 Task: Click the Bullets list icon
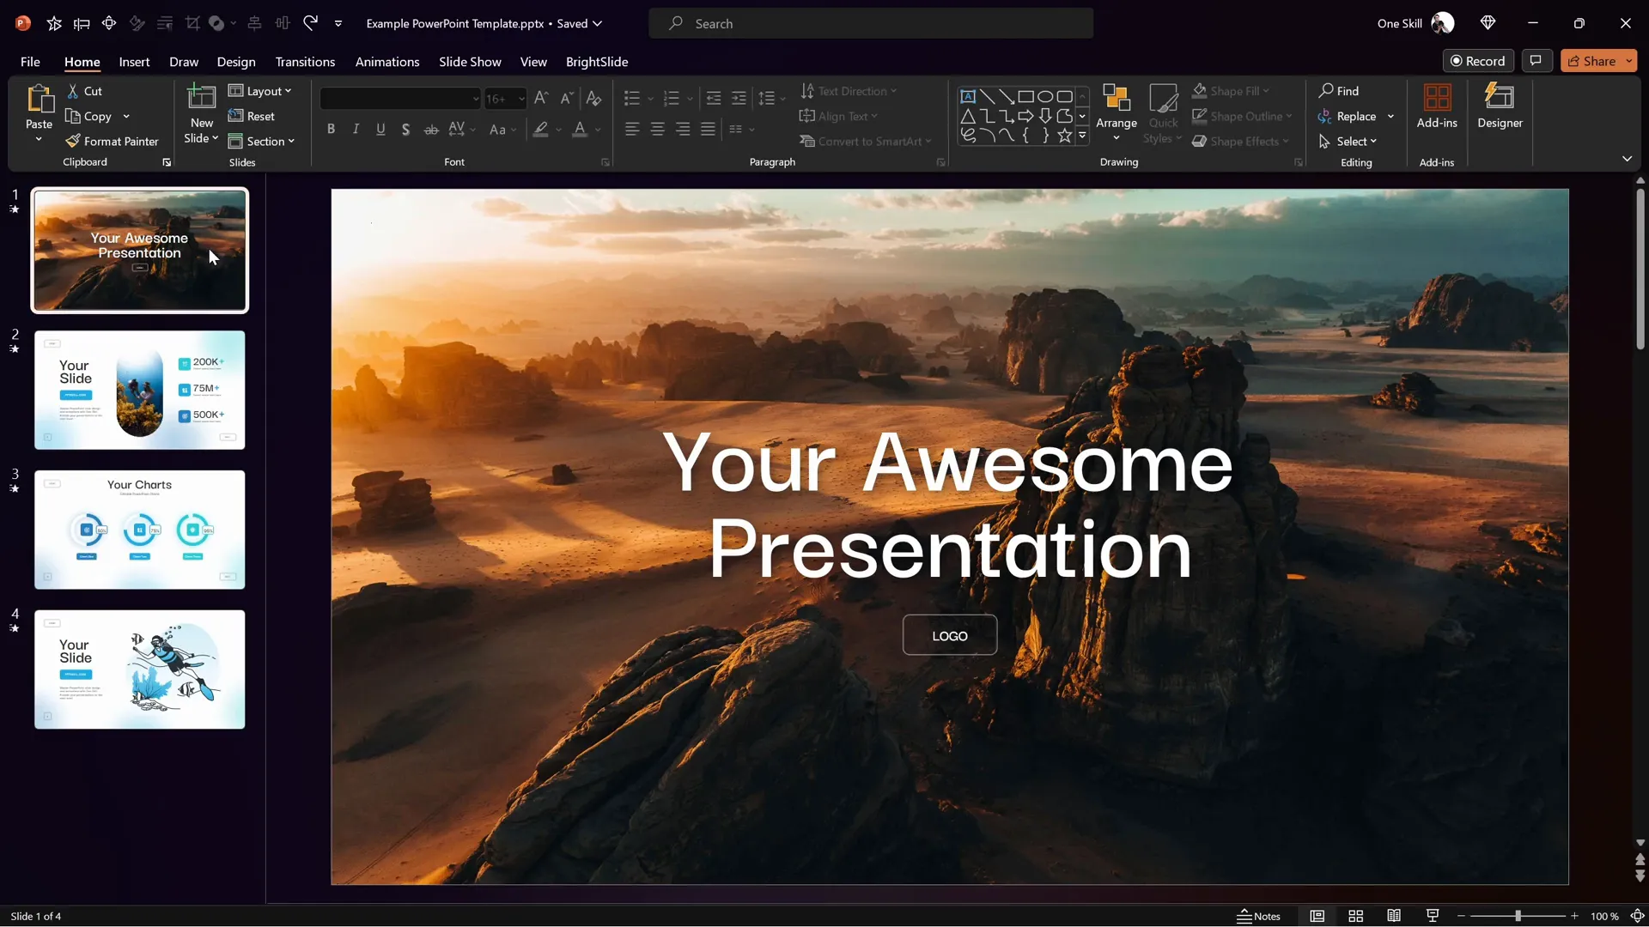[x=632, y=98]
